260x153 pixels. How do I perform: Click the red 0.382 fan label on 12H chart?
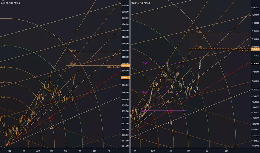pos(52,118)
